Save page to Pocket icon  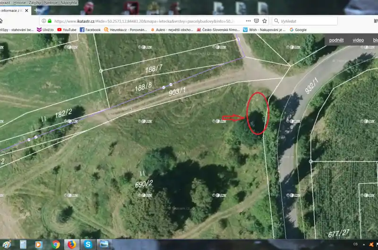point(257,21)
